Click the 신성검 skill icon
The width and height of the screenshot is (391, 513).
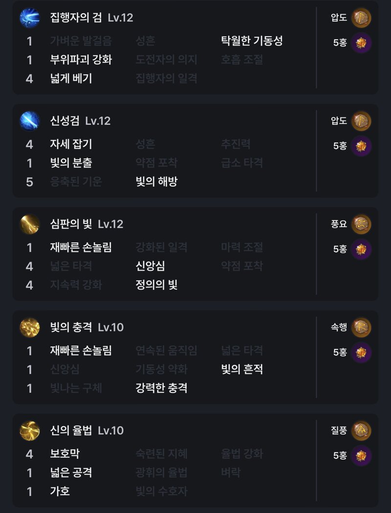pos(30,121)
